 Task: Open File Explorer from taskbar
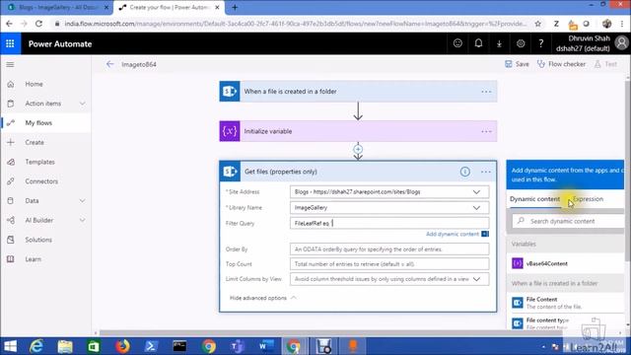pyautogui.click(x=65, y=346)
